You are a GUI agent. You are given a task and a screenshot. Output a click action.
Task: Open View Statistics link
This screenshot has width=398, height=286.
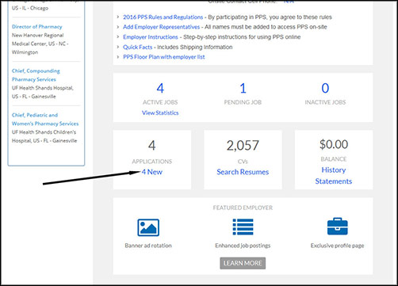pos(160,112)
